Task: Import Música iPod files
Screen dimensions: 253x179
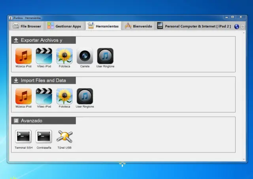Action: pyautogui.click(x=23, y=96)
